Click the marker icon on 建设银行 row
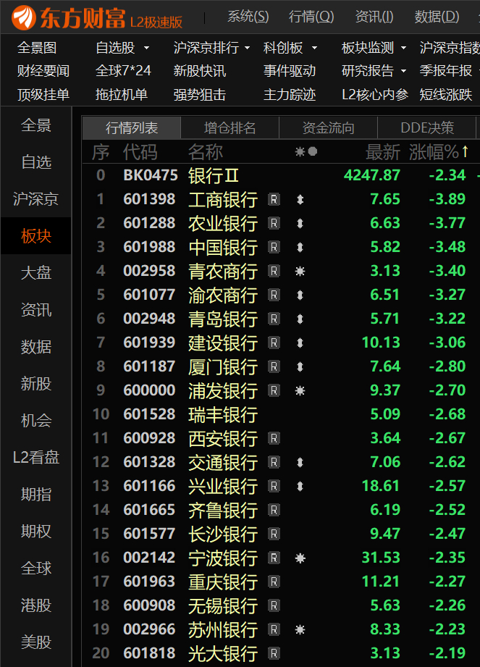 point(300,343)
